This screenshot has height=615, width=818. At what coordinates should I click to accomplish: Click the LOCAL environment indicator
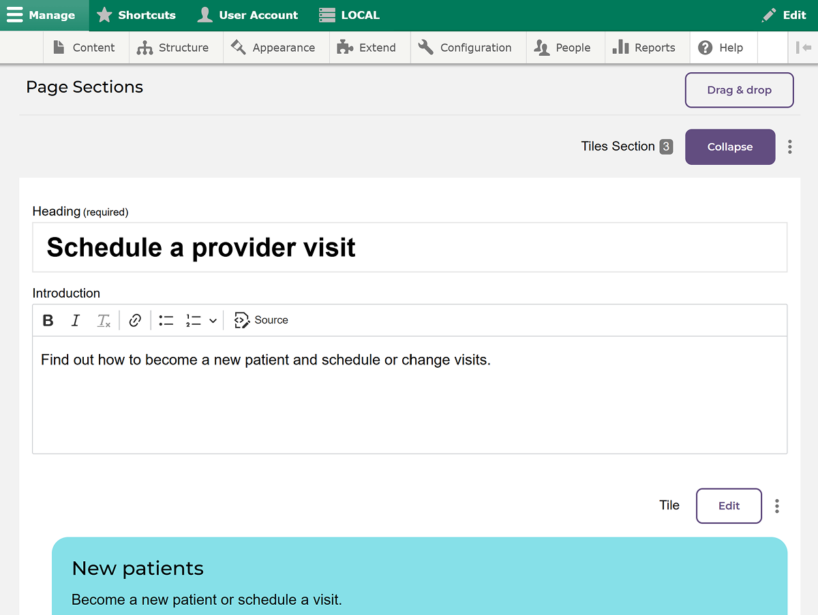pyautogui.click(x=349, y=15)
